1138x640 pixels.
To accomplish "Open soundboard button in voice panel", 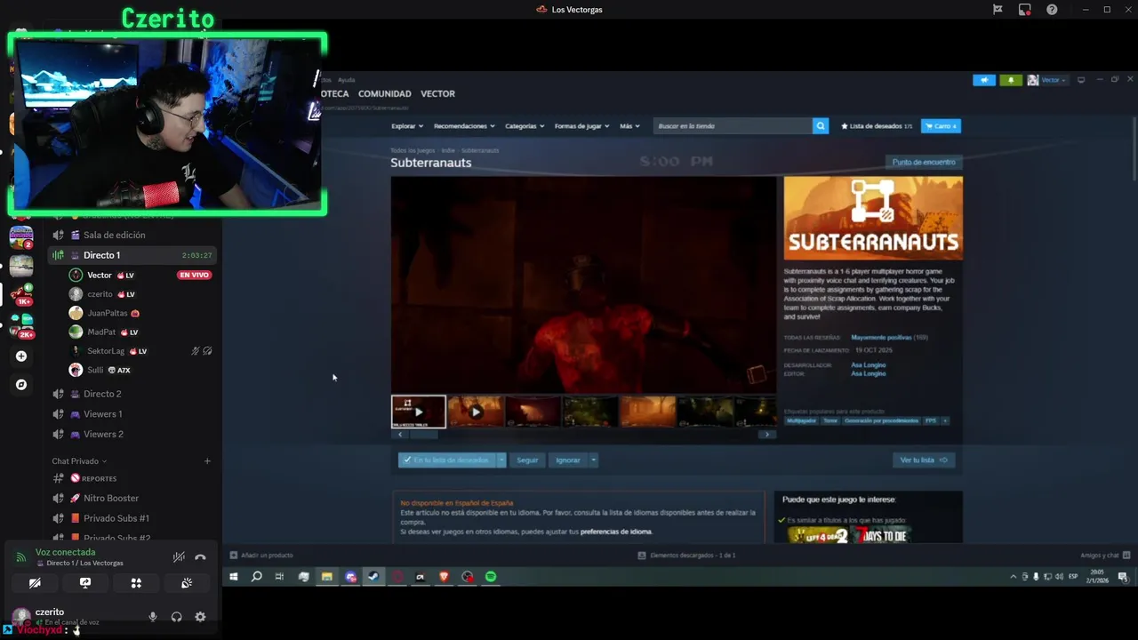I will tap(187, 583).
